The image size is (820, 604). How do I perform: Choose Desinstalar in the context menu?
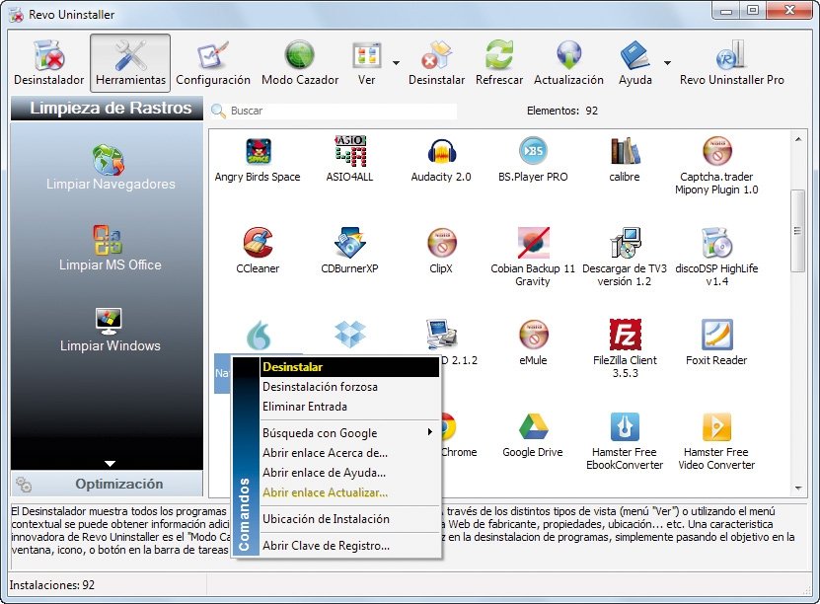pos(349,367)
